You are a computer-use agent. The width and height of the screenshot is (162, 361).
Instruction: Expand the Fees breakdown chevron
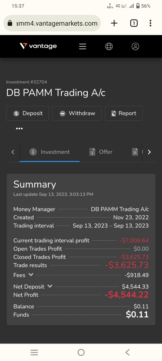(31, 275)
